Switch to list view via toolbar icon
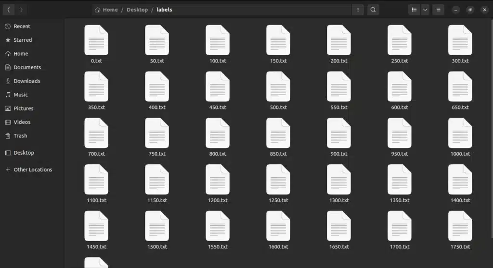This screenshot has width=493, height=268. click(x=414, y=10)
